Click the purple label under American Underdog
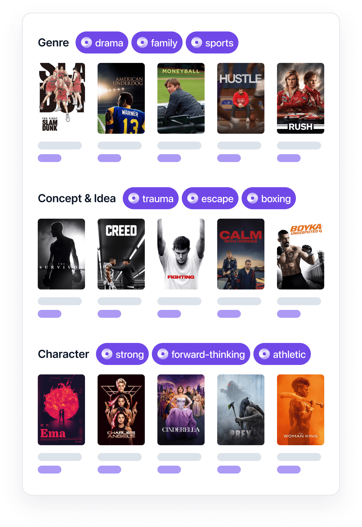The image size is (362, 527). 109,158
